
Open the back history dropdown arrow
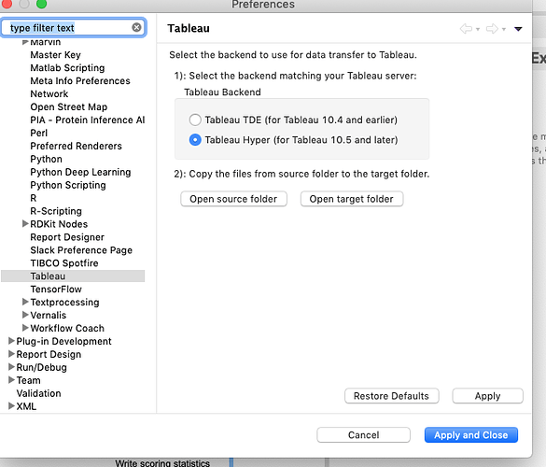point(478,29)
